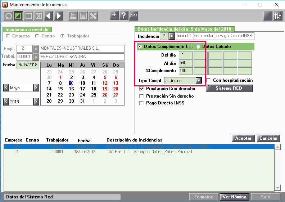Go to previous record with left arrow
This screenshot has width=285, height=202.
[x=48, y=16]
